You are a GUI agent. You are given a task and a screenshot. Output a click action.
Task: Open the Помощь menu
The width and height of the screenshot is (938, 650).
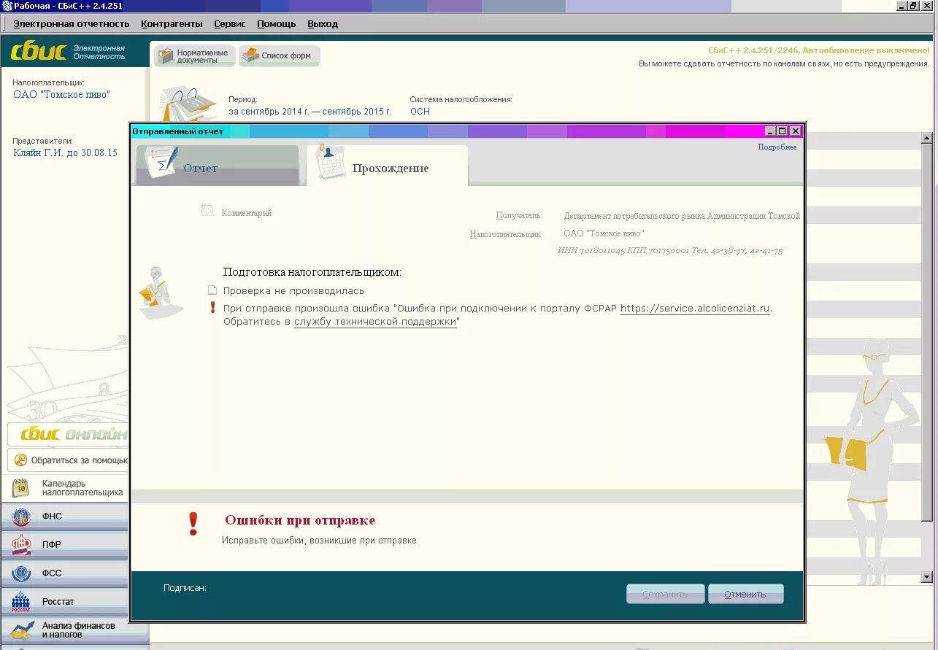[277, 23]
